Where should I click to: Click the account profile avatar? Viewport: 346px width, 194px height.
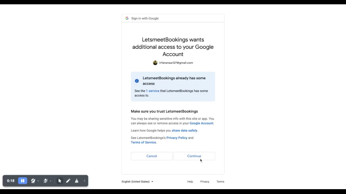click(155, 63)
